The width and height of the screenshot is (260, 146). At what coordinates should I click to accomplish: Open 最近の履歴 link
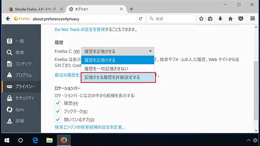coord(68,75)
